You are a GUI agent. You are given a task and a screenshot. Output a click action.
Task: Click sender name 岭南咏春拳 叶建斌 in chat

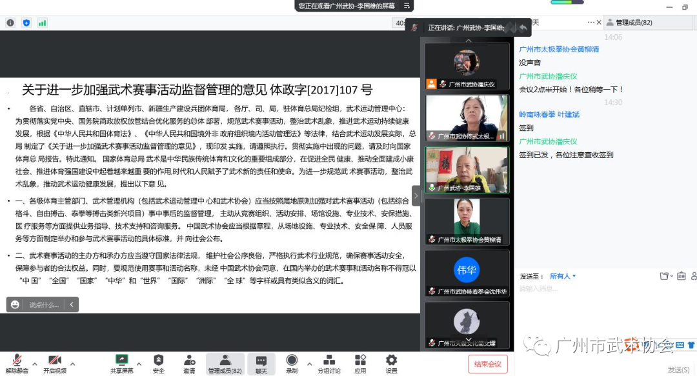coord(549,115)
